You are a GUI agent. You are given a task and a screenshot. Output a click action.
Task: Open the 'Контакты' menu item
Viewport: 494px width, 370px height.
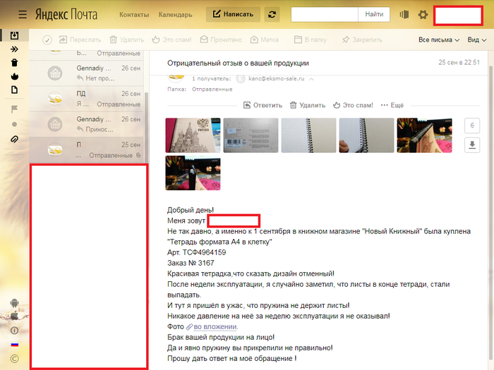click(x=134, y=14)
